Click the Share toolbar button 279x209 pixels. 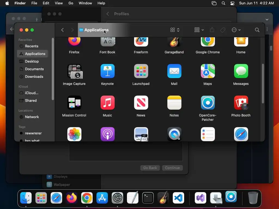pyautogui.click(x=212, y=30)
